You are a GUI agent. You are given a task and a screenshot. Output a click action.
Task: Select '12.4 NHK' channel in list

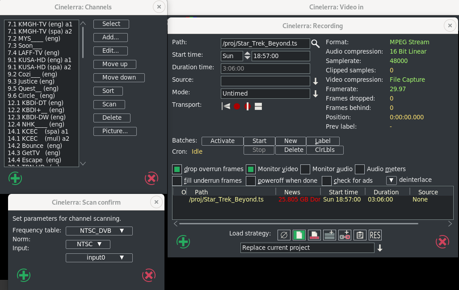36,124
